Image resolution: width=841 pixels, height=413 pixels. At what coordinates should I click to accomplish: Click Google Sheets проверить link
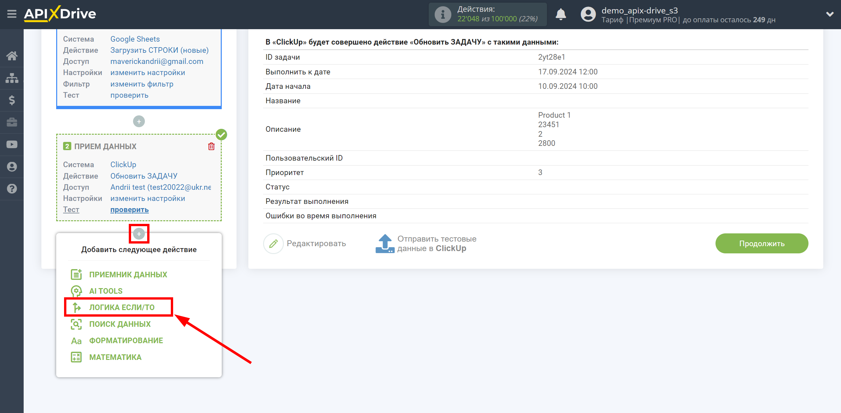129,95
